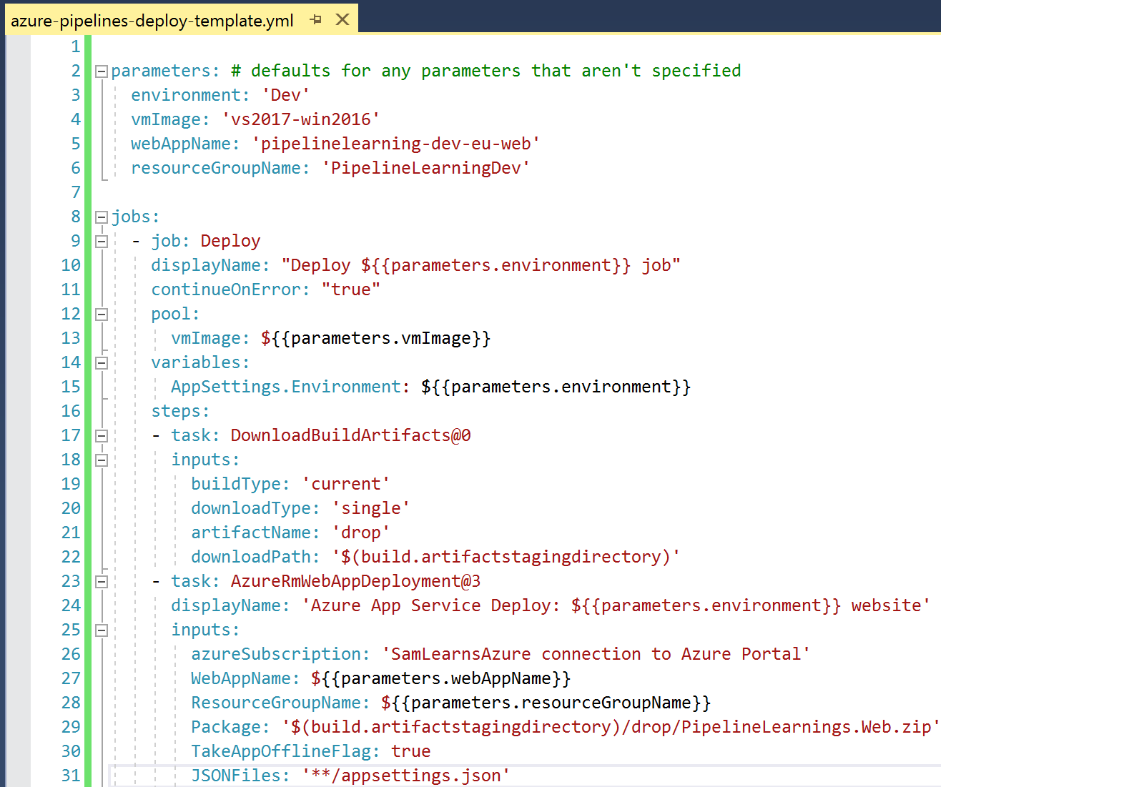Collapse the inputs block on line 18
The image size is (1144, 787).
(x=102, y=460)
